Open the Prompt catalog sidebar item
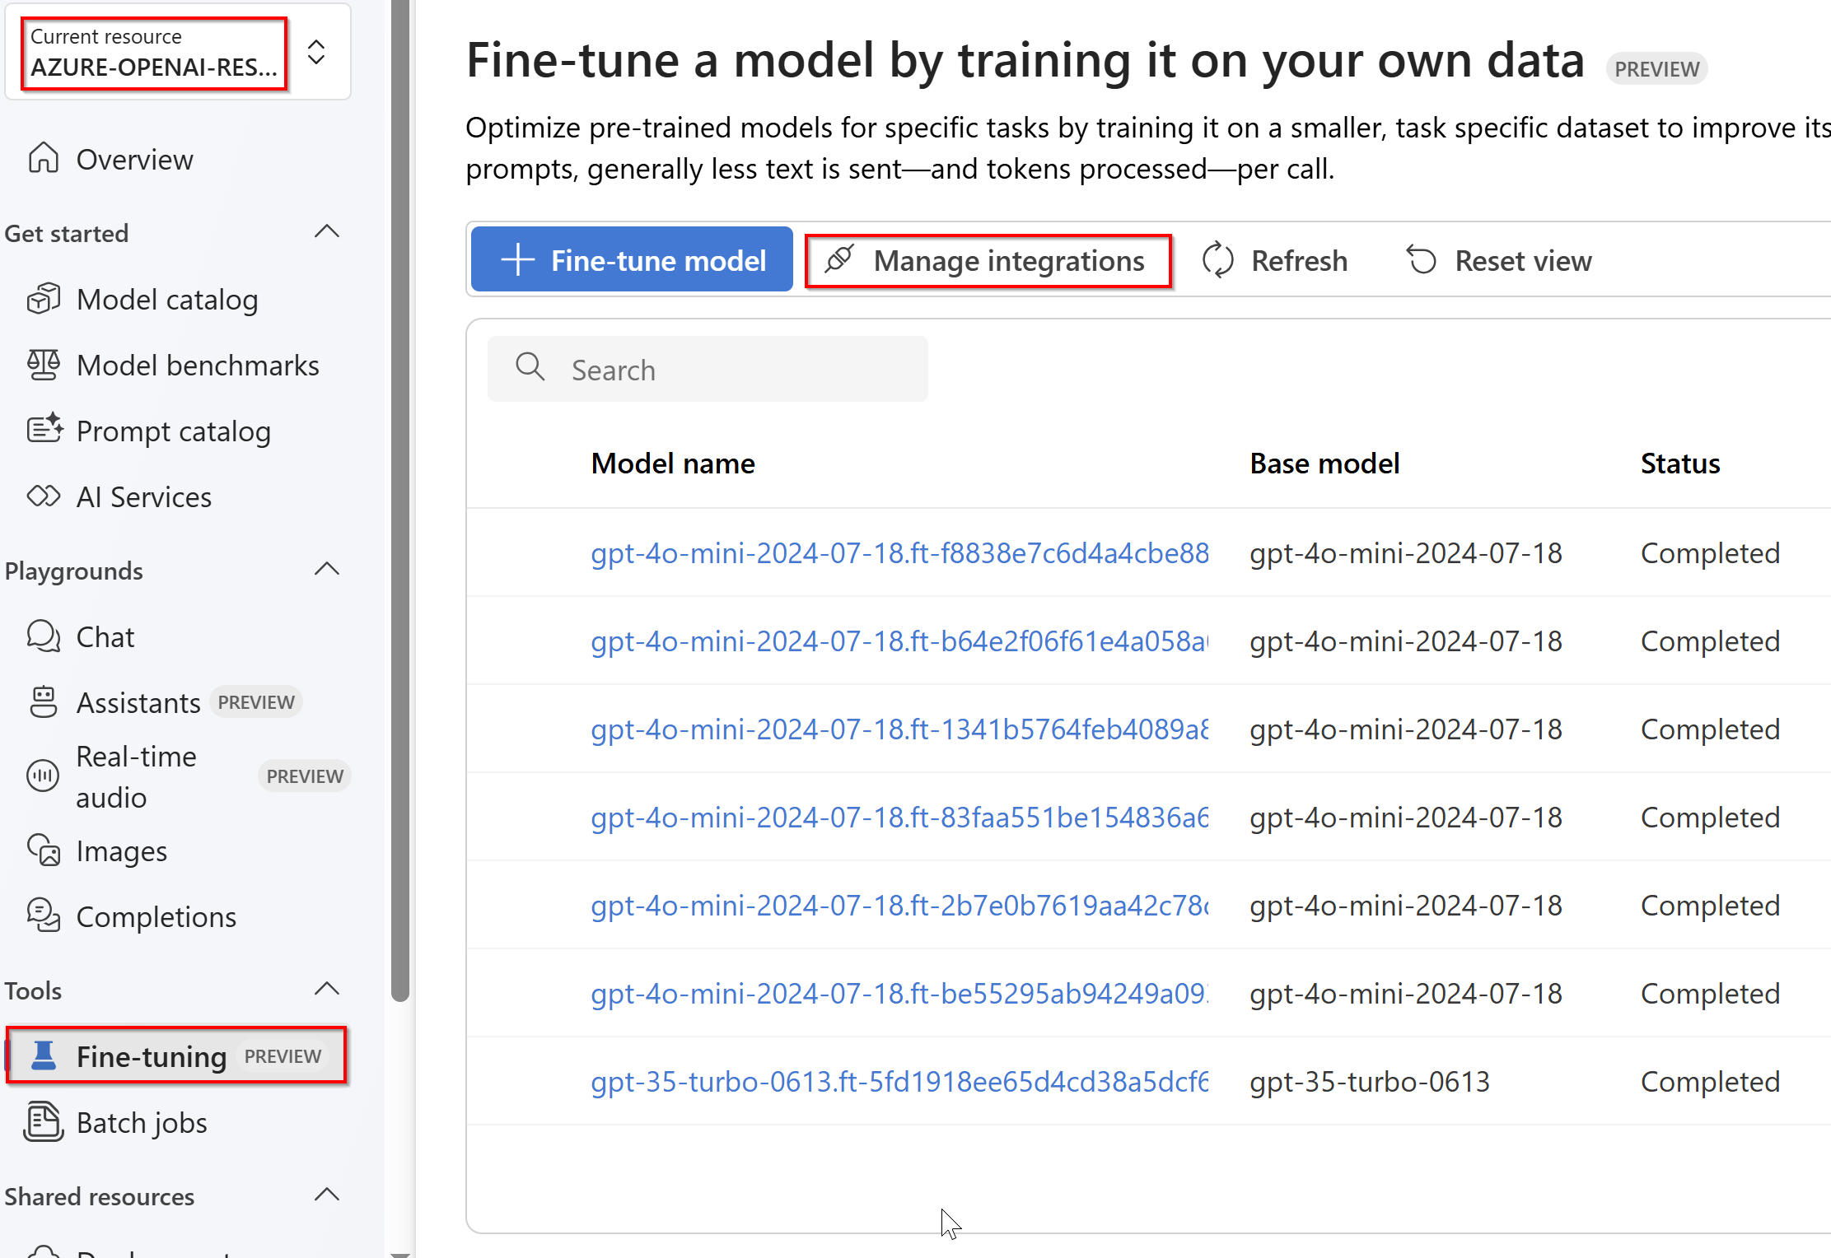 [x=173, y=431]
